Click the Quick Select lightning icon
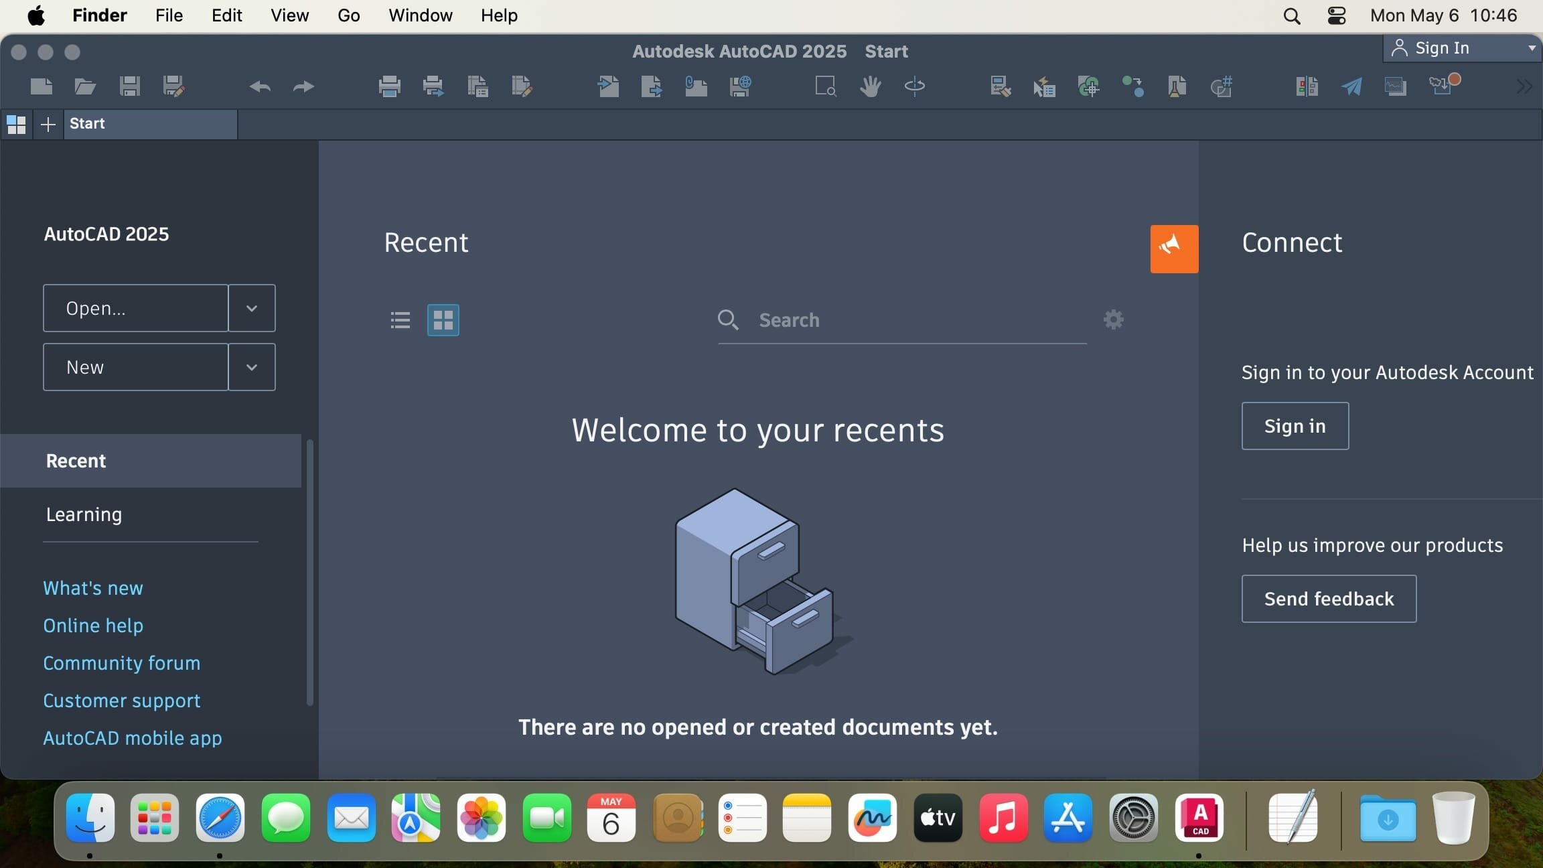Screen dimensions: 1543x868 tap(1044, 86)
